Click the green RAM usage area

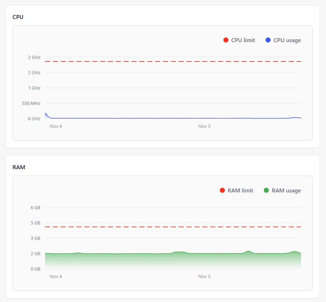(173, 261)
